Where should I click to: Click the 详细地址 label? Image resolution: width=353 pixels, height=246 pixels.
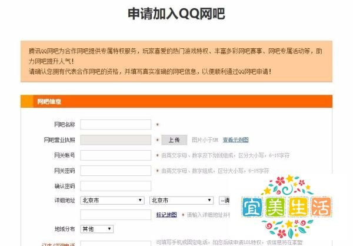coord(64,200)
